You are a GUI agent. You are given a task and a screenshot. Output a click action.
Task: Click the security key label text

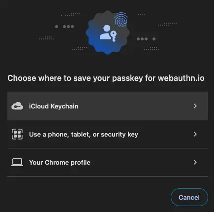(120, 135)
